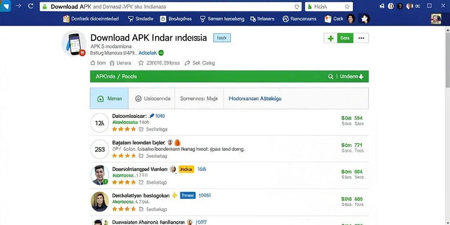The image size is (450, 225).
Task: Click the 'Seslartag' label icon in the 253 row
Action: pos(141,156)
